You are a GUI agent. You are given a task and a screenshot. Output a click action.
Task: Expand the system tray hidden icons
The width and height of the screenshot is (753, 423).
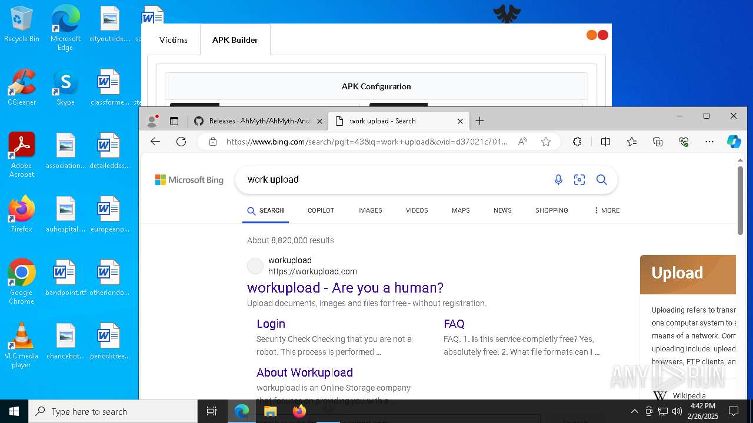click(634, 411)
